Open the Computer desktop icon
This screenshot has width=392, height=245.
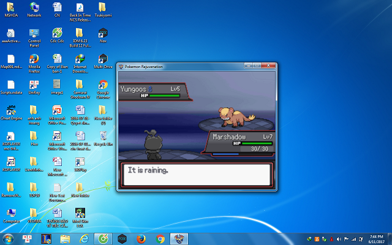11,216
